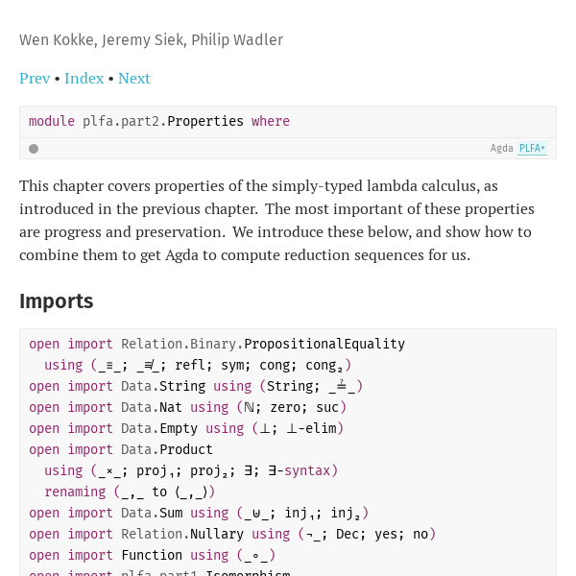Go to the Prev chapter link
576x576 pixels.
click(35, 79)
